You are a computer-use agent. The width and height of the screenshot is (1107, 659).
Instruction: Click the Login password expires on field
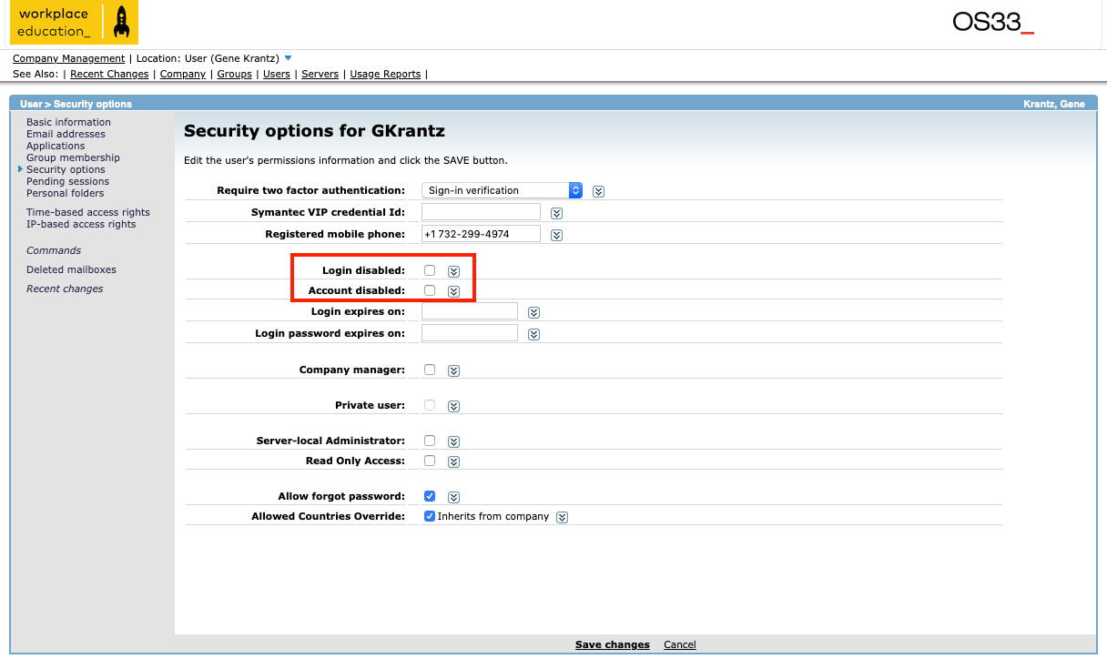[470, 333]
